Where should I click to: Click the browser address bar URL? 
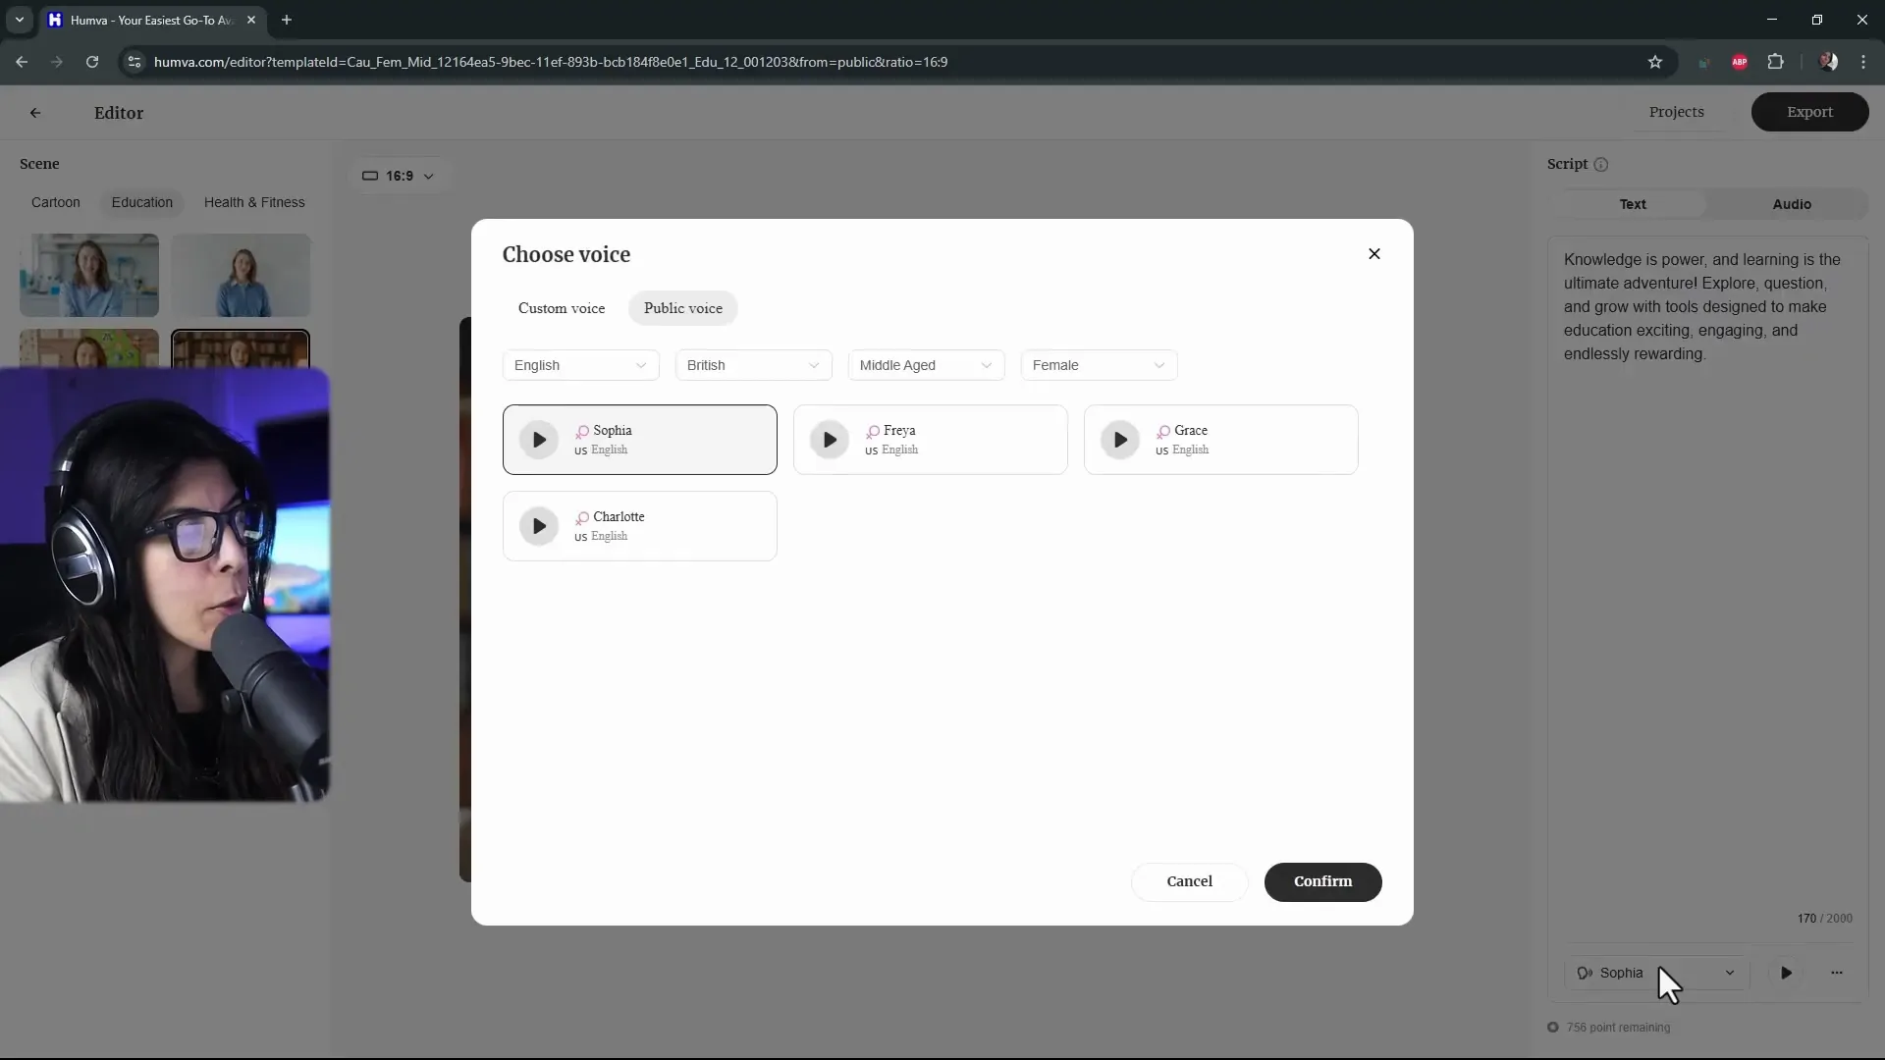click(551, 62)
